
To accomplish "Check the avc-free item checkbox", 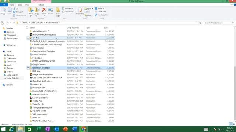I will (x=28, y=38).
